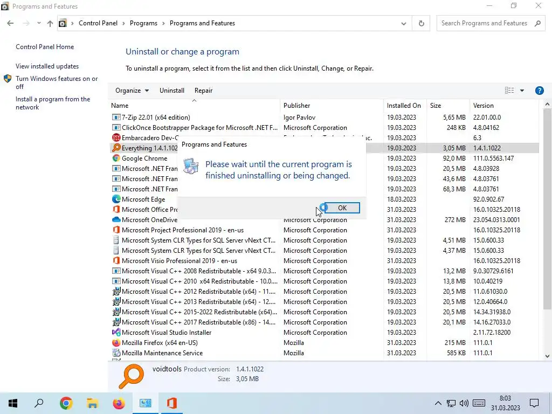Change view with the view icon button
This screenshot has height=414, width=552.
[509, 91]
